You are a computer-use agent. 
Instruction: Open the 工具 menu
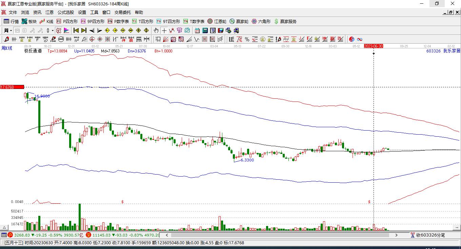[94, 13]
